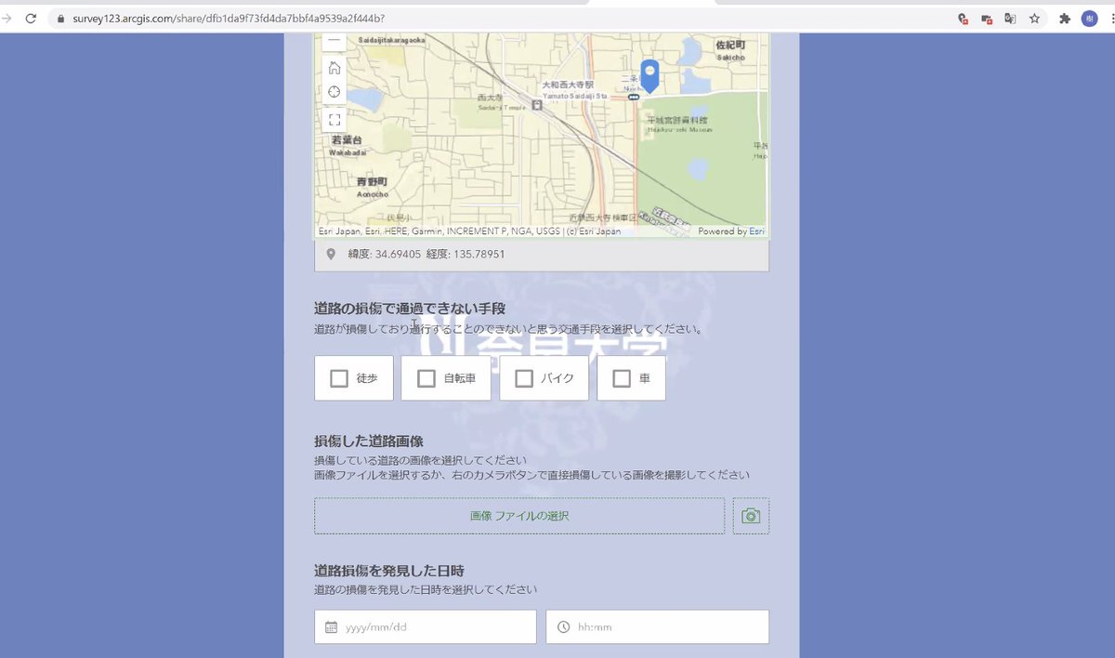Zoom out on the map
Viewport: 1115px width, 658px height.
[334, 41]
